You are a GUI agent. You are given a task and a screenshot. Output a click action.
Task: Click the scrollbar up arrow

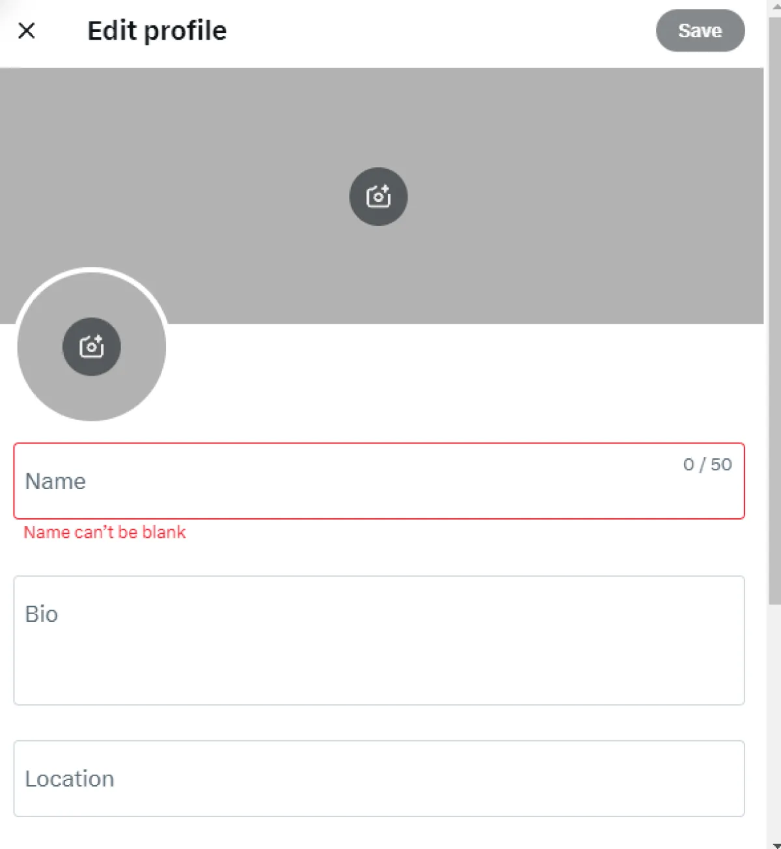(775, 5)
